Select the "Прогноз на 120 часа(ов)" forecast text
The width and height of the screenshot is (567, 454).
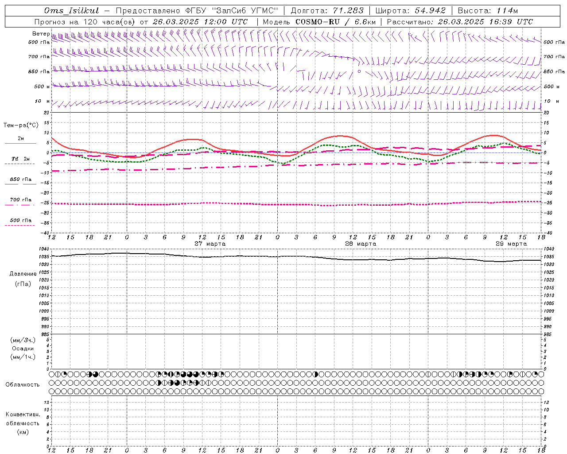pos(85,22)
